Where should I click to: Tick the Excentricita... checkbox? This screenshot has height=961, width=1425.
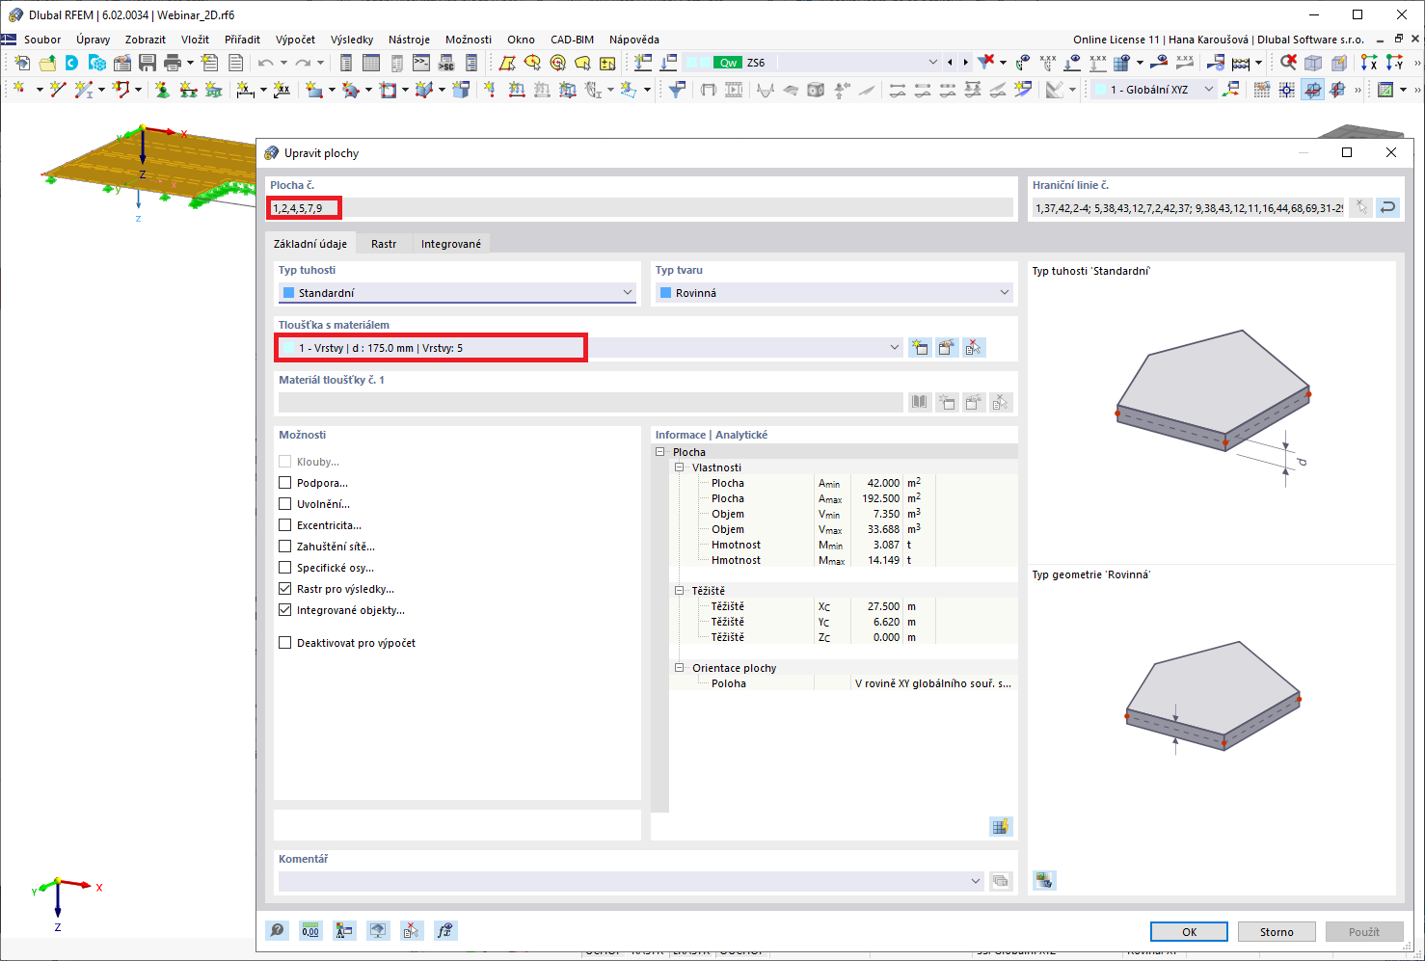[285, 525]
